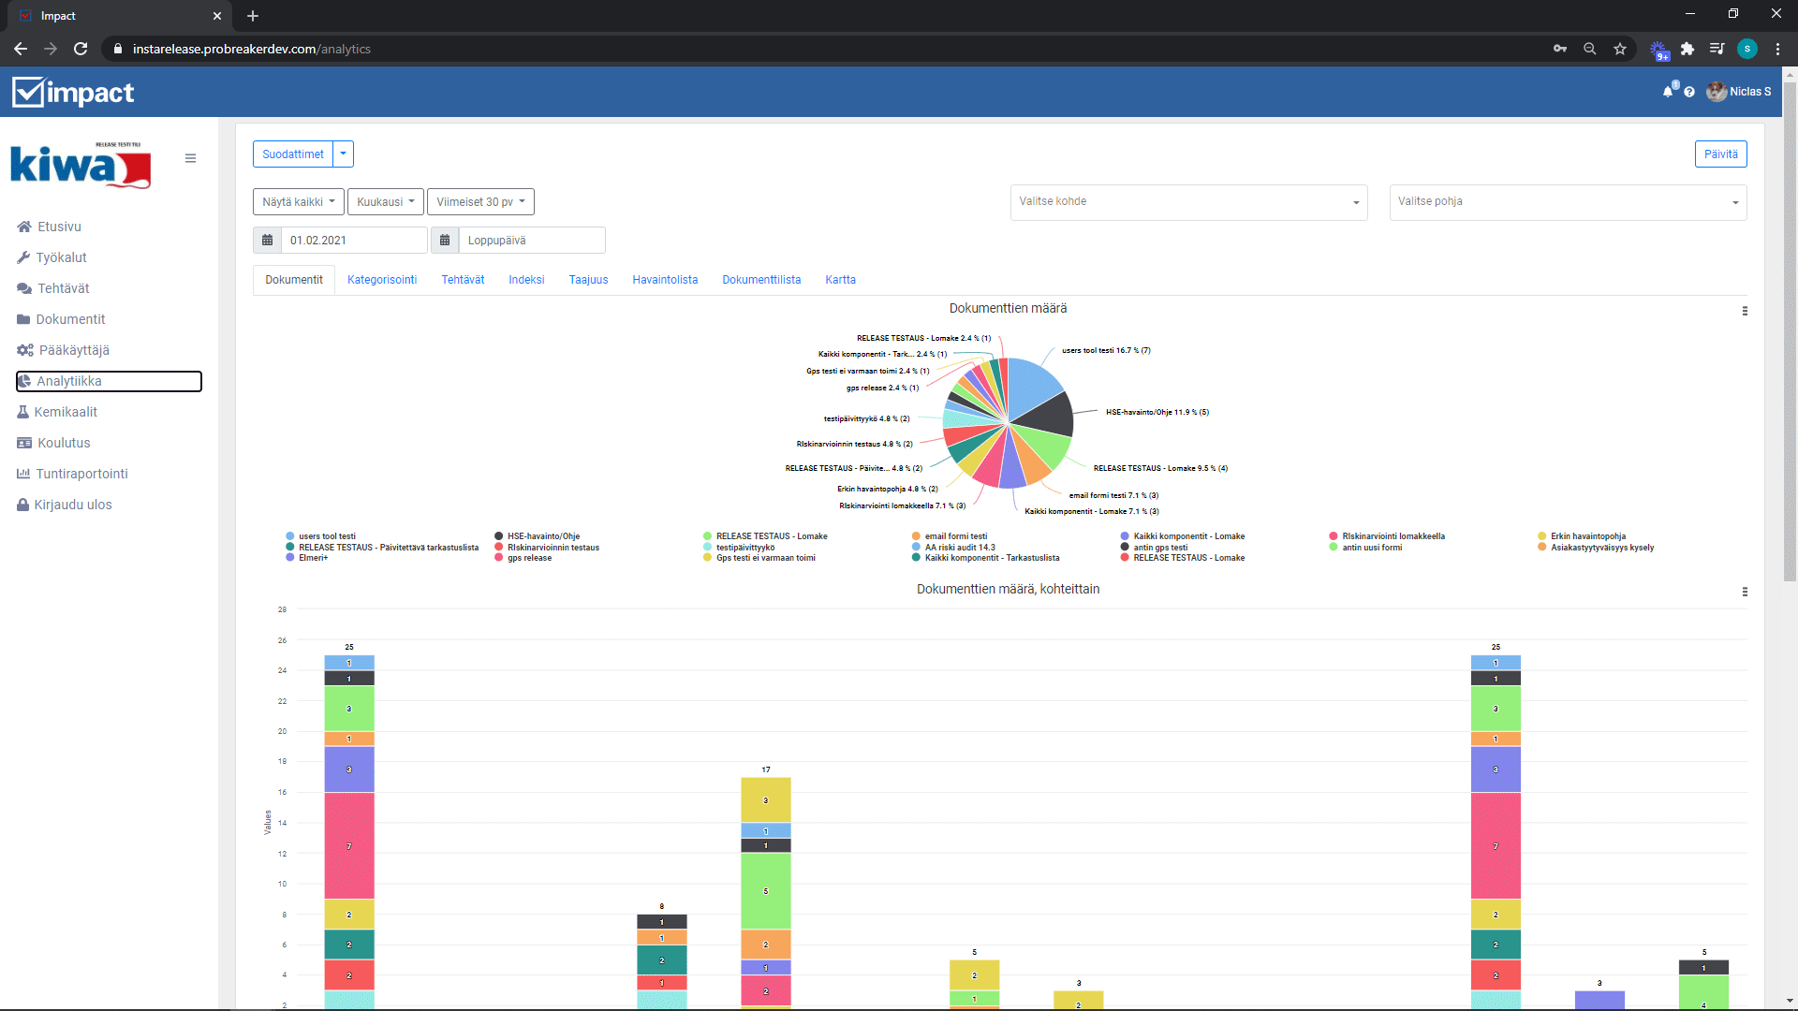Screen dimensions: 1798x1011
Task: Open the Havaintolista tab
Action: [x=665, y=280]
